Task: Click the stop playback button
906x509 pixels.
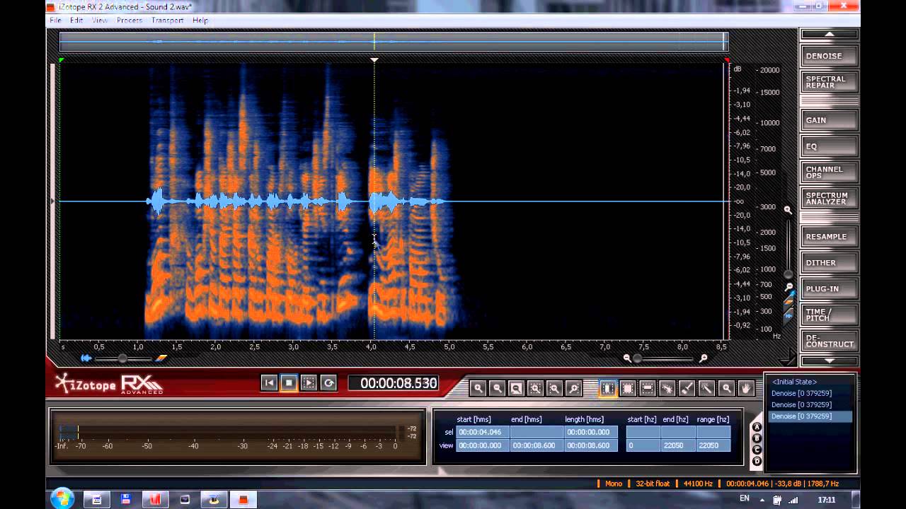Action: click(289, 383)
